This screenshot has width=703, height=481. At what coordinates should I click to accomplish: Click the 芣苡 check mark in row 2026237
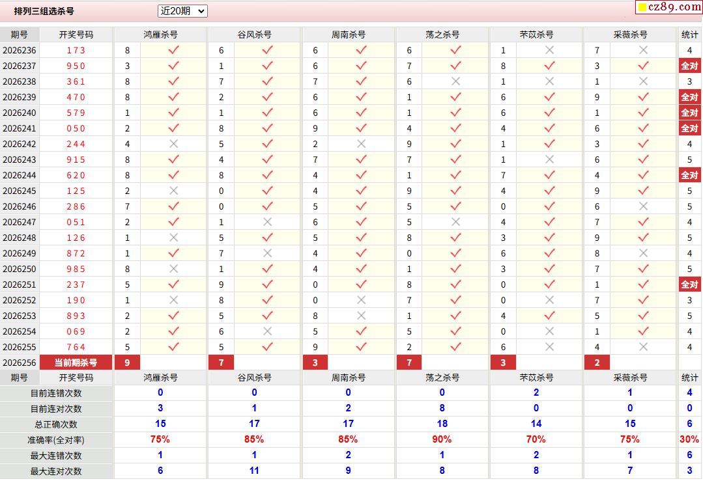[x=549, y=66]
